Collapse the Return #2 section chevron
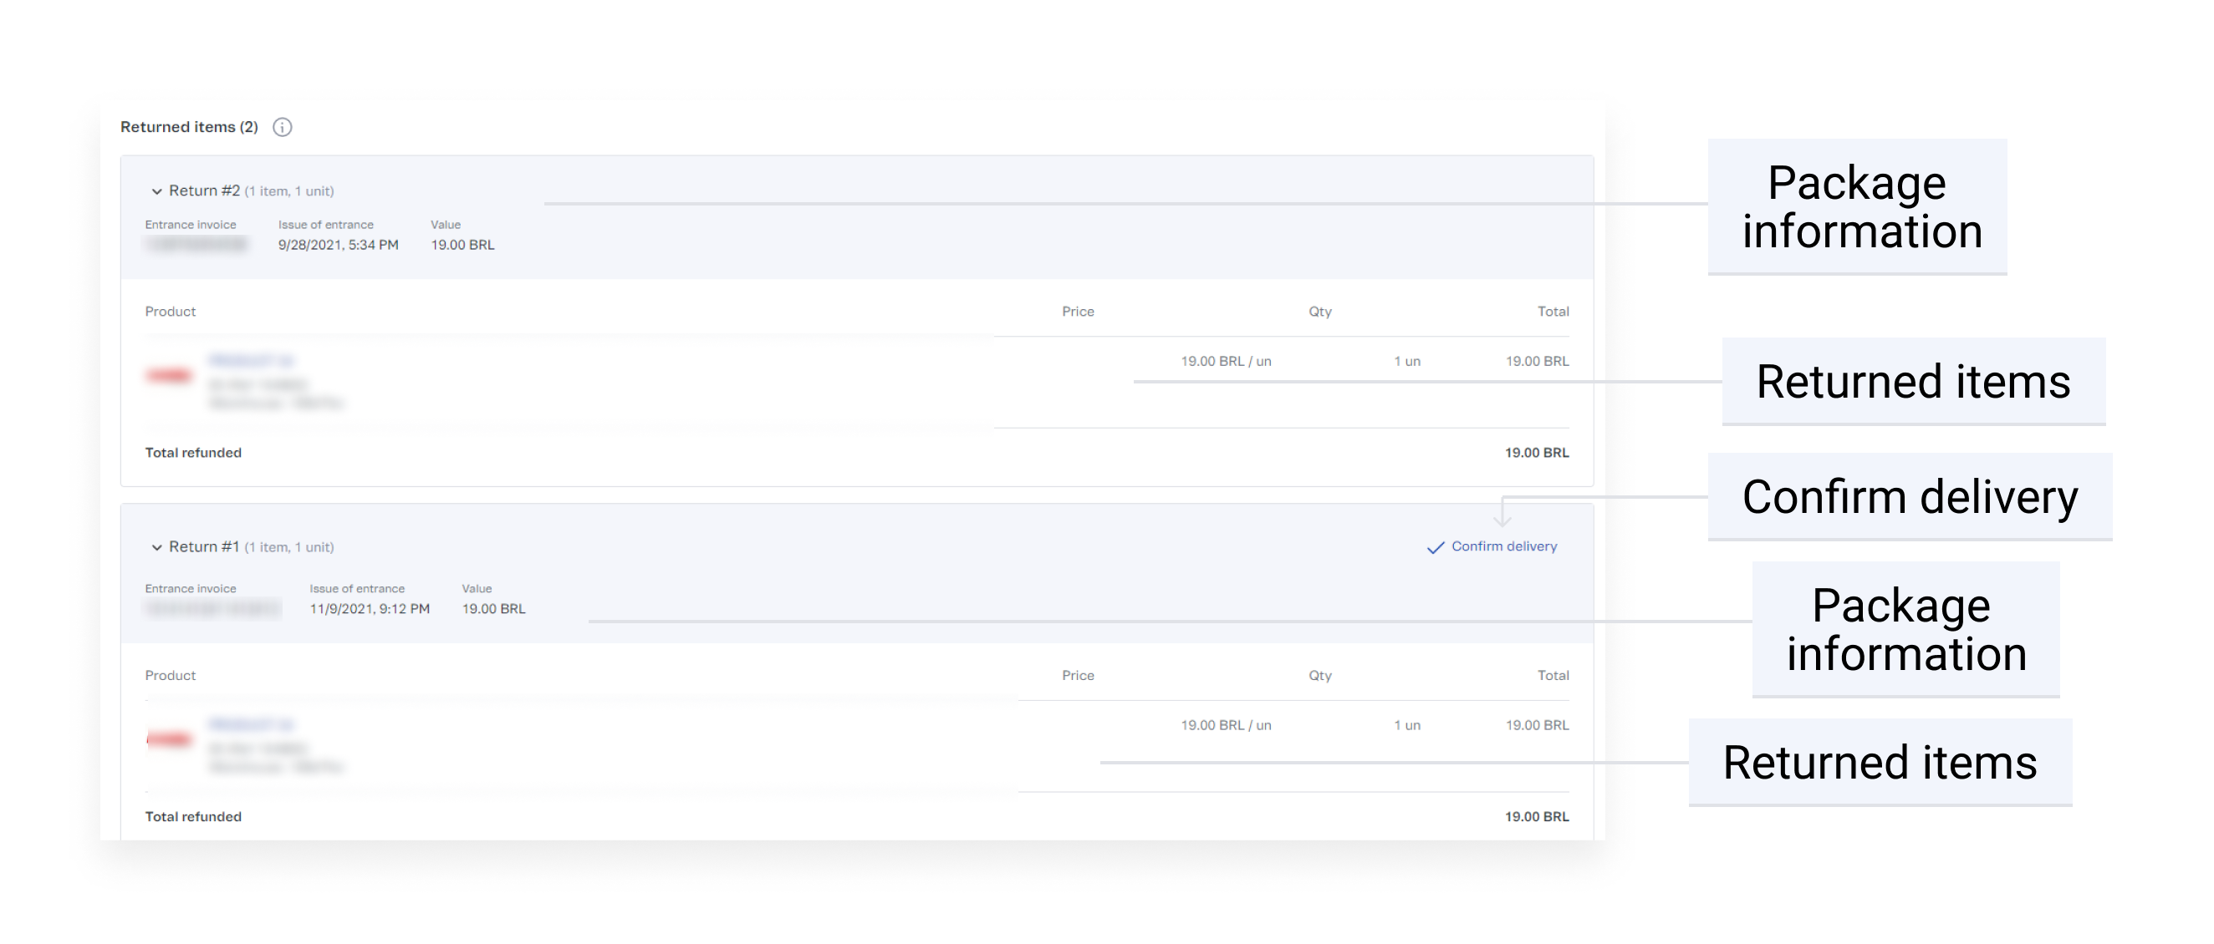 (x=156, y=191)
